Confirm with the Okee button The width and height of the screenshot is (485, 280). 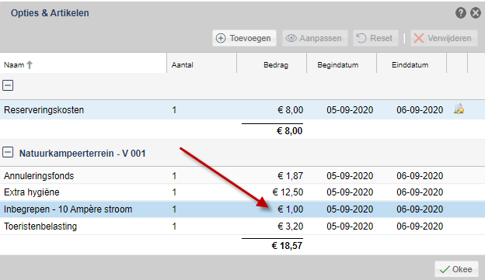pyautogui.click(x=456, y=269)
